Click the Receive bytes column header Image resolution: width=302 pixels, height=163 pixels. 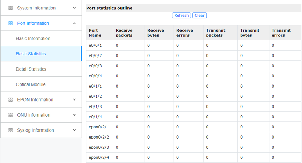point(159,33)
